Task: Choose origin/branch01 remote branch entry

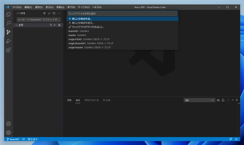Action: pos(122,43)
